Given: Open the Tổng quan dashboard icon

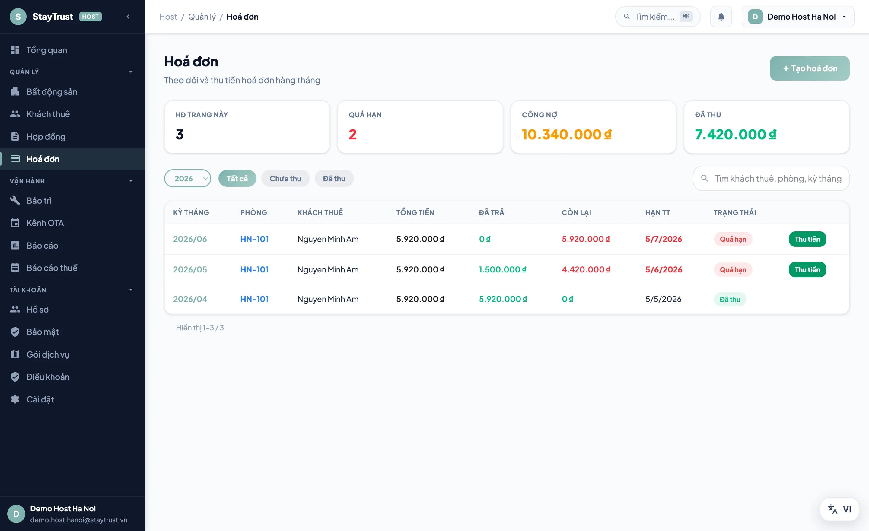Looking at the screenshot, I should (15, 50).
